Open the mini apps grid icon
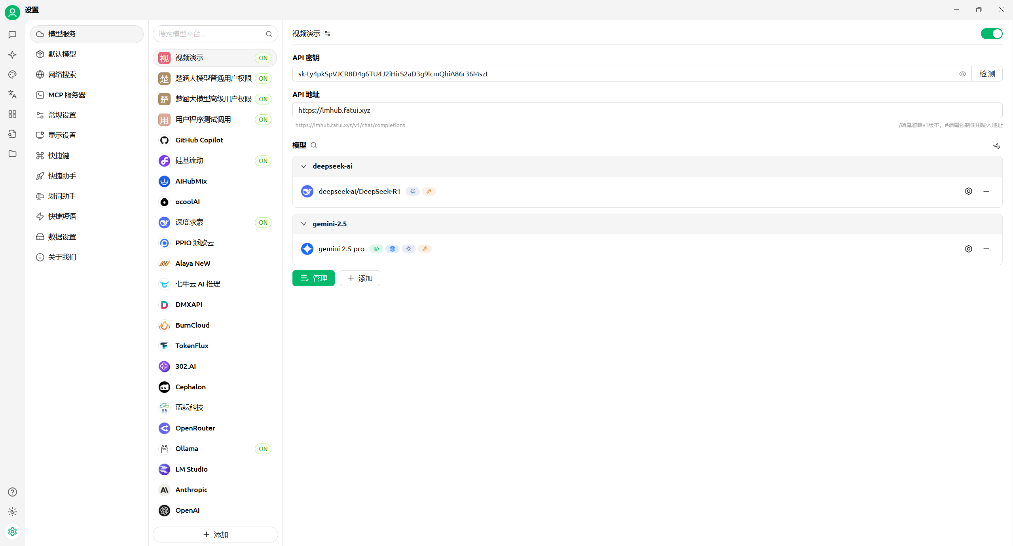Viewport: 1013px width, 546px height. pos(12,114)
